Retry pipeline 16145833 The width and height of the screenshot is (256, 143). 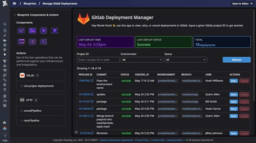click(x=234, y=95)
